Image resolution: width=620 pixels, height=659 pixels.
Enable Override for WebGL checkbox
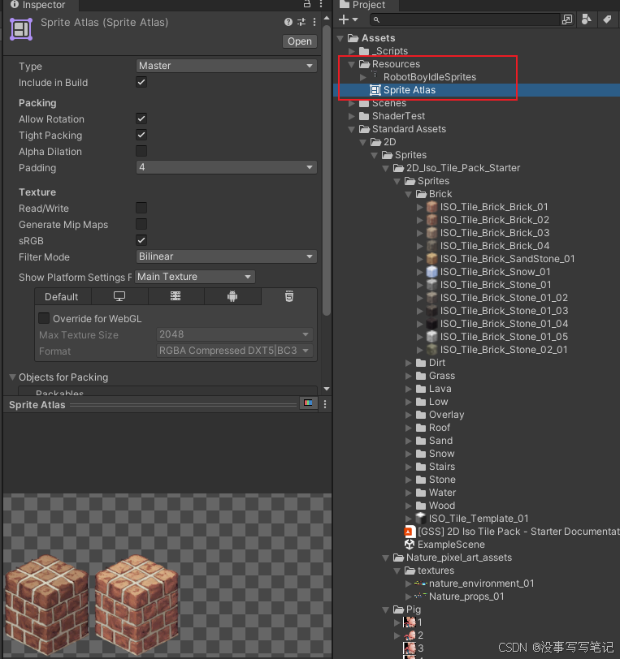[x=44, y=318]
